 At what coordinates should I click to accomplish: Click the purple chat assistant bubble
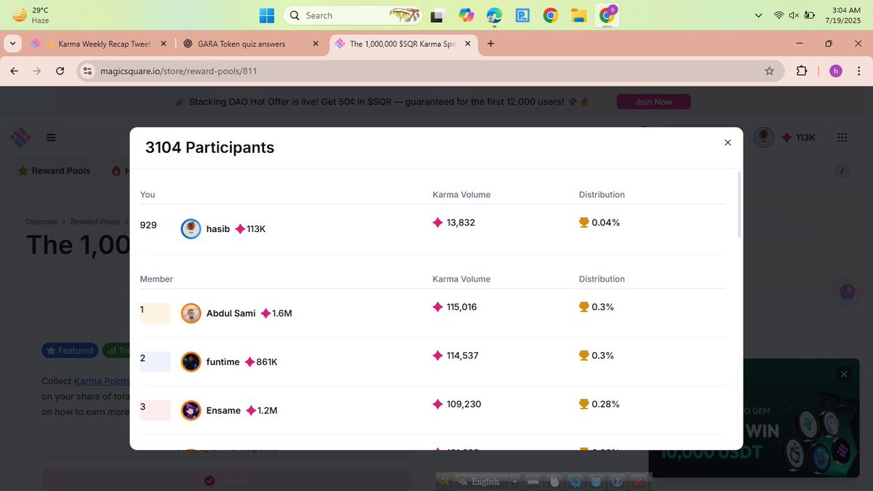point(847,292)
